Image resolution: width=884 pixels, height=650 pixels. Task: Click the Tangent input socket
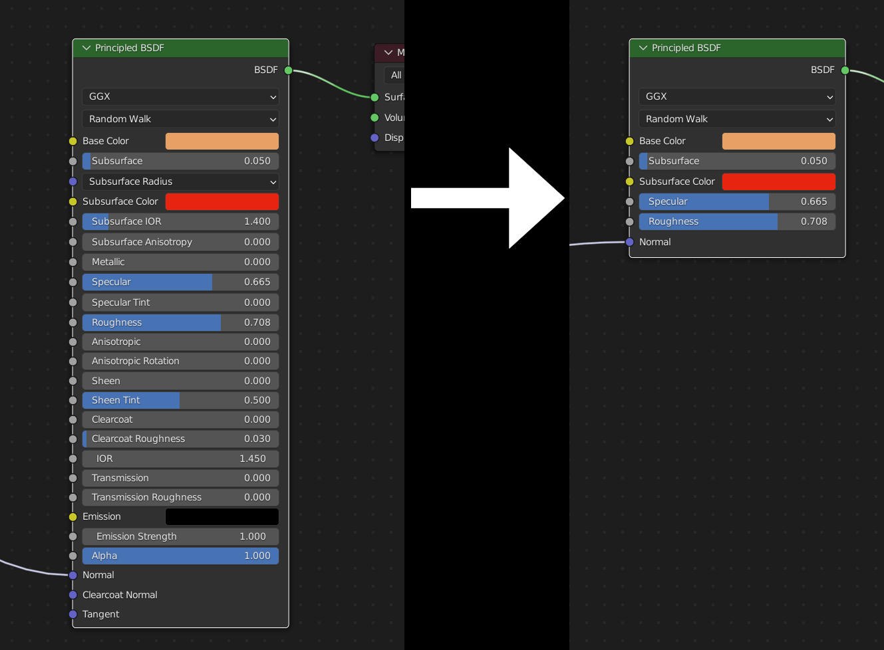coord(73,614)
